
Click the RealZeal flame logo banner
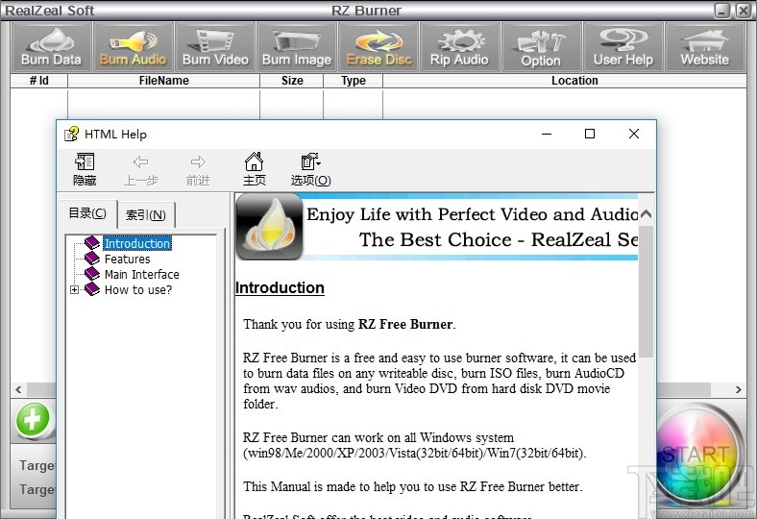[x=270, y=227]
